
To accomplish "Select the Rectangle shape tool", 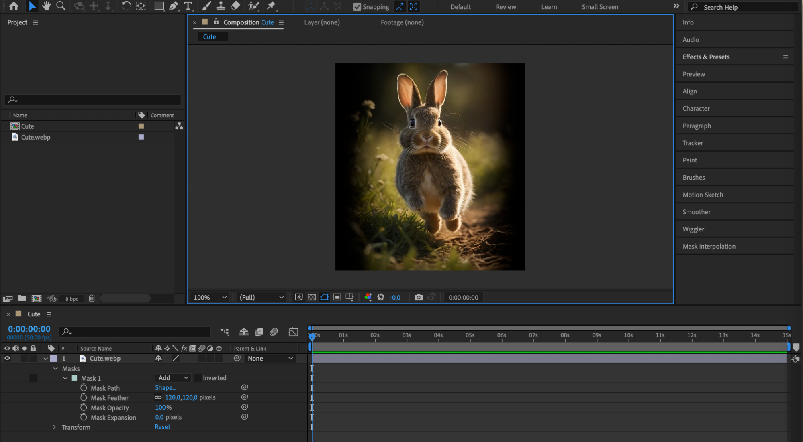I will pyautogui.click(x=159, y=6).
